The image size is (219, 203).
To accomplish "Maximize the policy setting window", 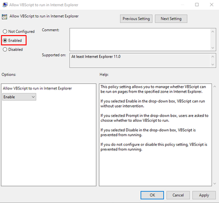I will [x=197, y=4].
